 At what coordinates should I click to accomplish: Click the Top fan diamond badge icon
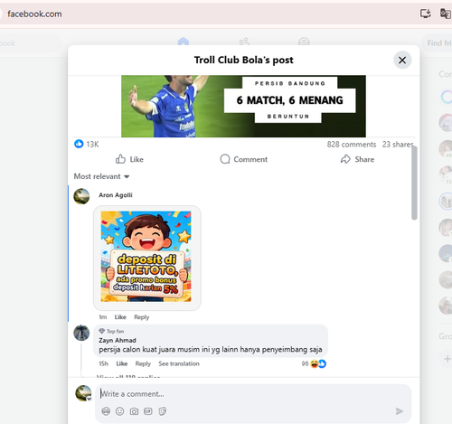point(102,331)
